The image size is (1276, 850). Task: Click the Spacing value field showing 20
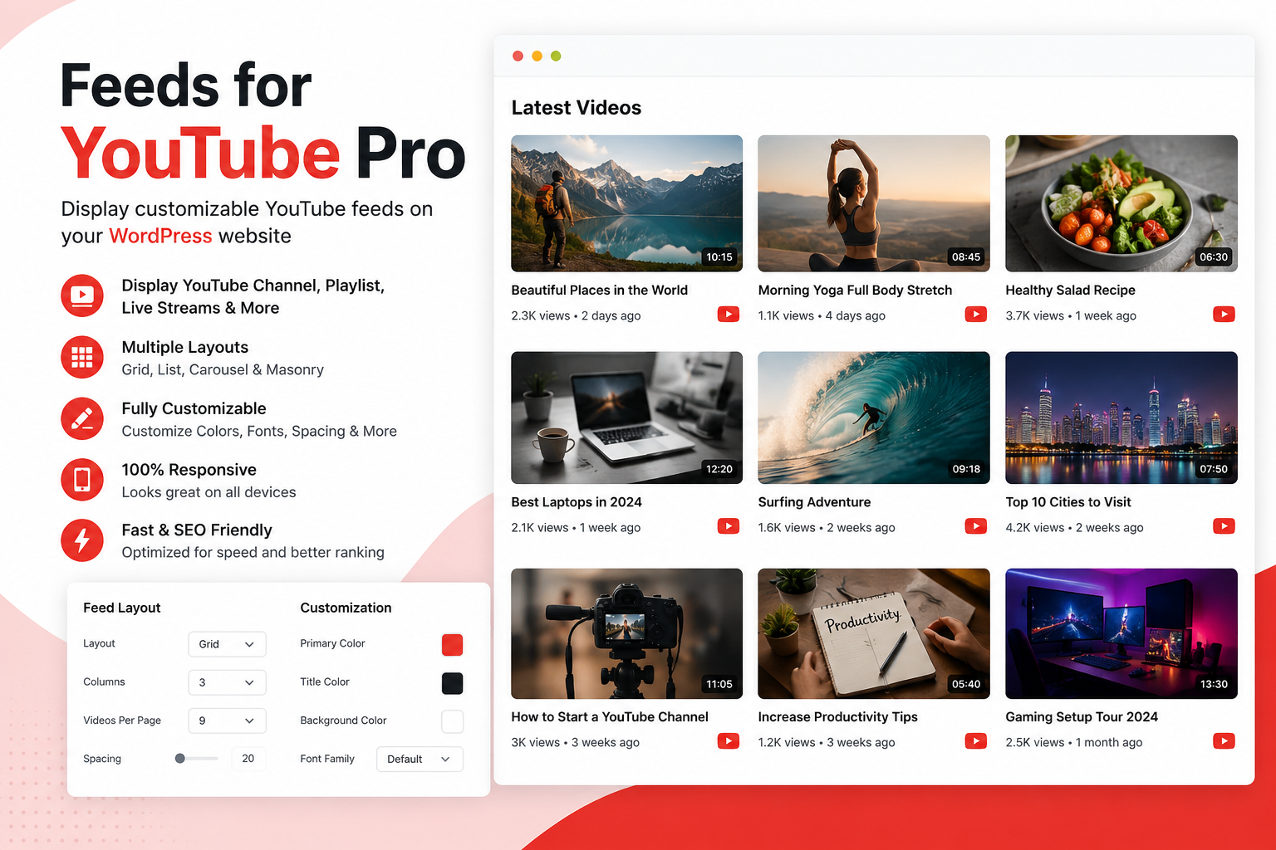pyautogui.click(x=248, y=759)
